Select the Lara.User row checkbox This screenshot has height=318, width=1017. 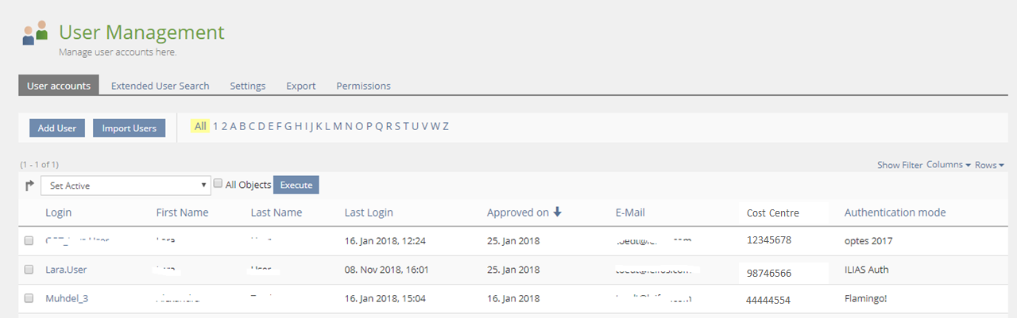[29, 270]
